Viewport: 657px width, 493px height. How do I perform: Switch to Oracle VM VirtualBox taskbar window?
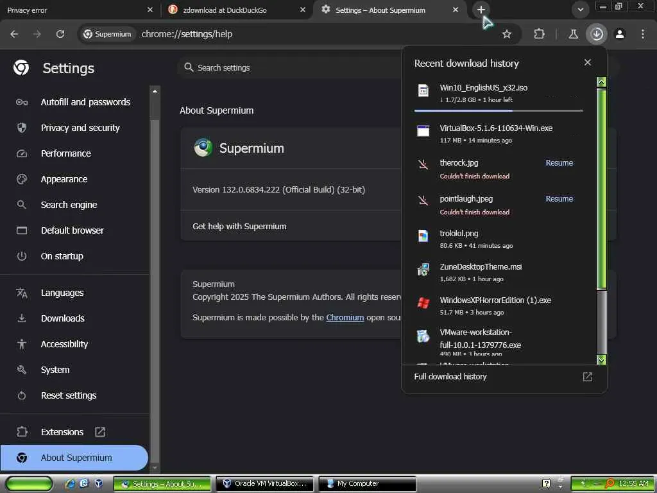(x=265, y=483)
